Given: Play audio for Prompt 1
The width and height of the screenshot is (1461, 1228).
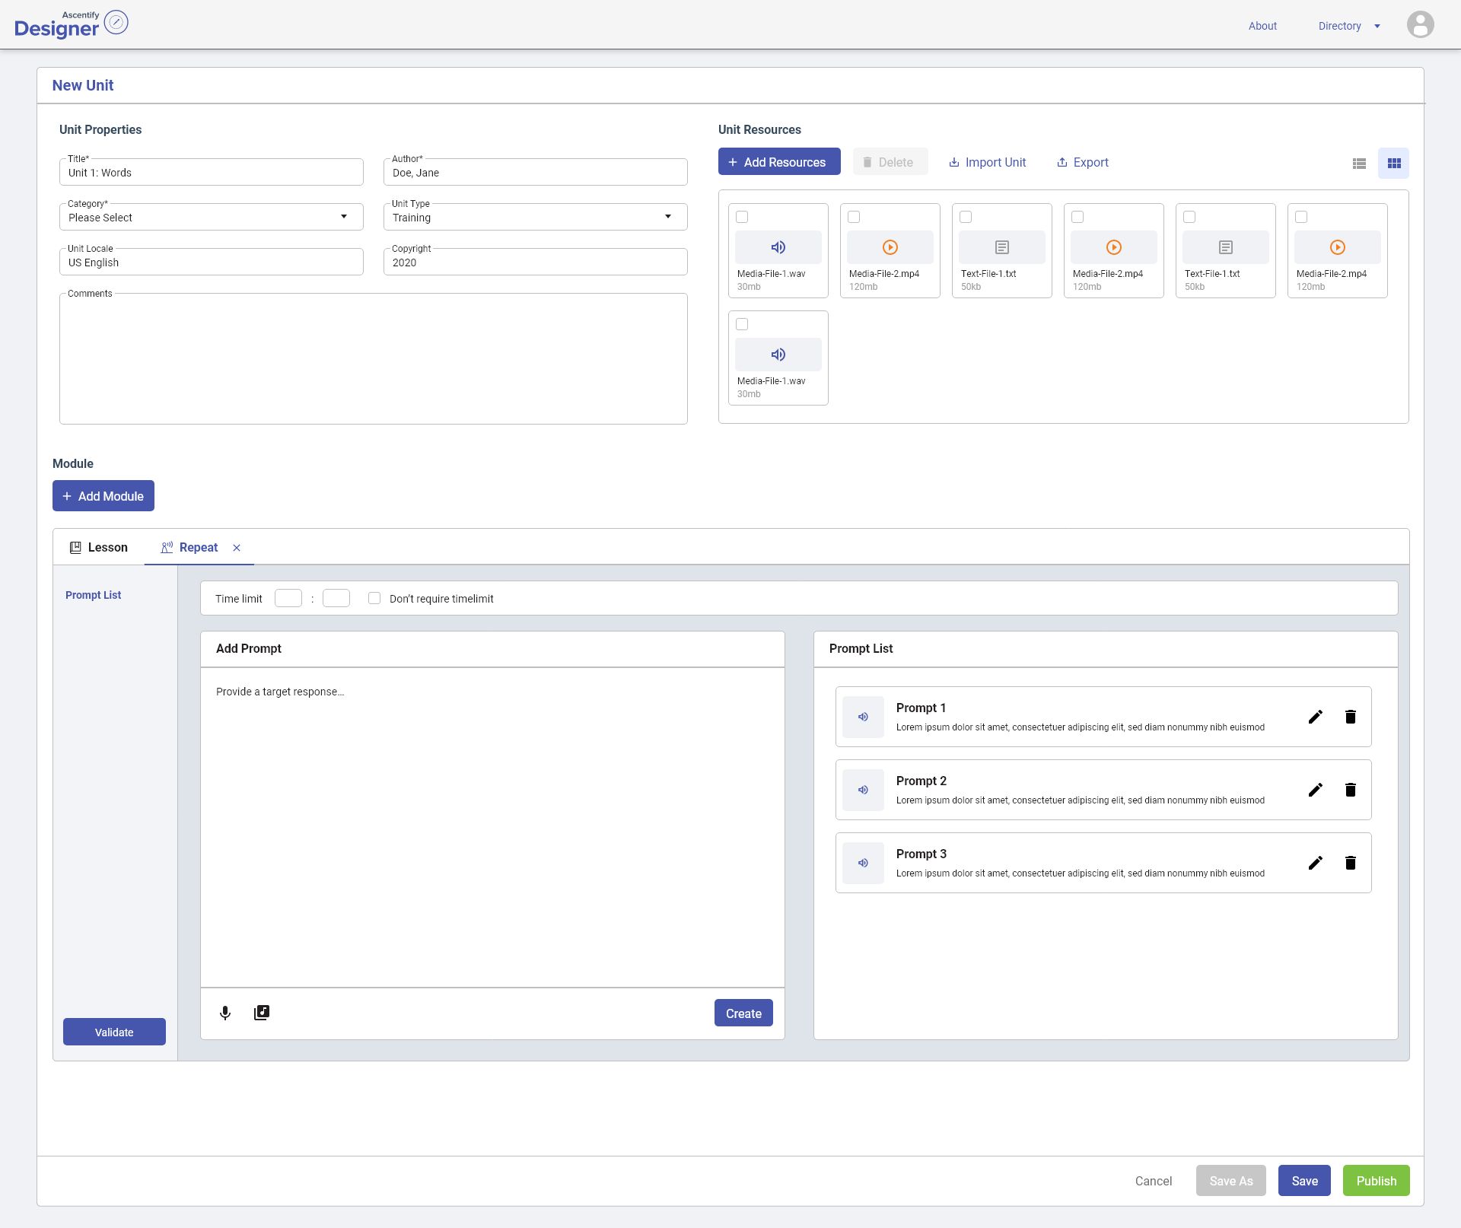Looking at the screenshot, I should click(863, 717).
